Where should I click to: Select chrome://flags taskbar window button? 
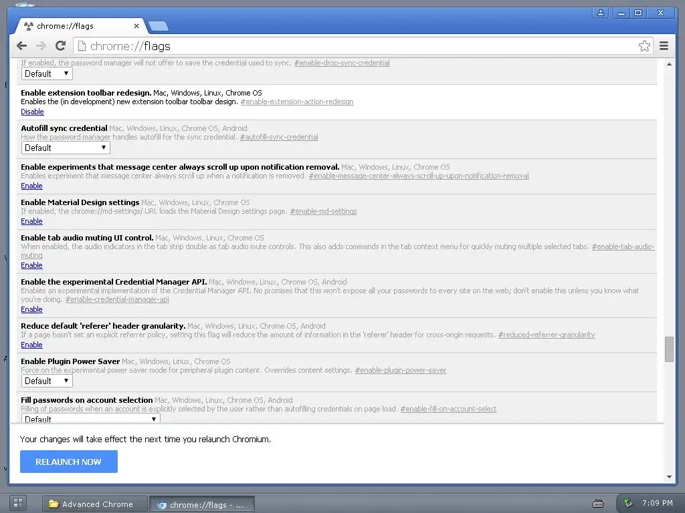(202, 505)
